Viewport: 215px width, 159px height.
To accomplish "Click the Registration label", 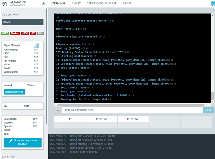I will [10, 119].
